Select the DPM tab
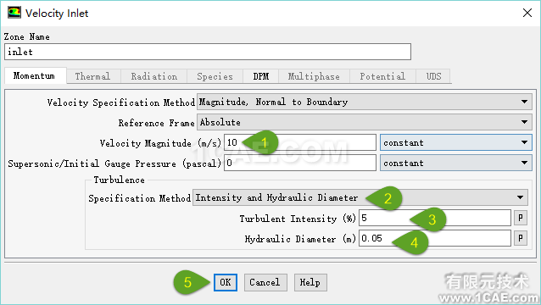 [x=261, y=76]
